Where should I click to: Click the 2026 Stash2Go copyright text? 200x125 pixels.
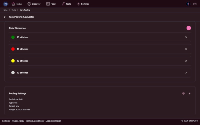(189, 121)
